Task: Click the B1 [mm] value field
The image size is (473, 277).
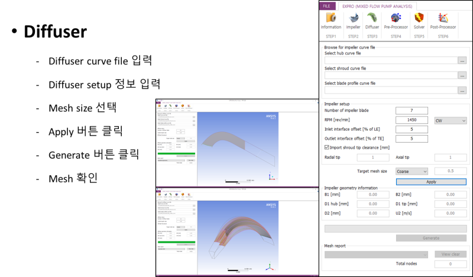Action: click(373, 195)
